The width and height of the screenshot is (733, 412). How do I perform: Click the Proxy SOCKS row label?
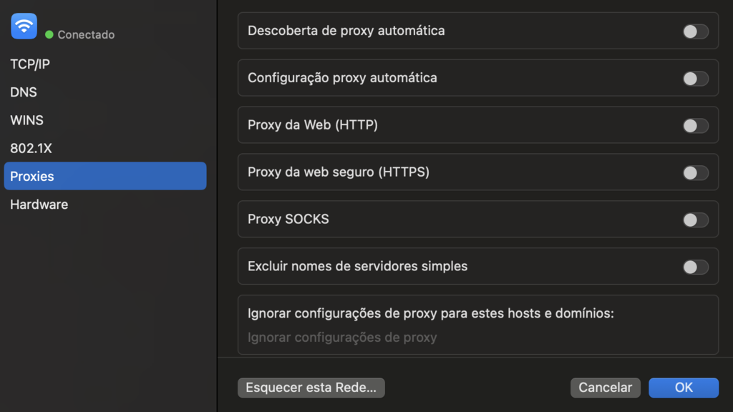click(x=287, y=219)
